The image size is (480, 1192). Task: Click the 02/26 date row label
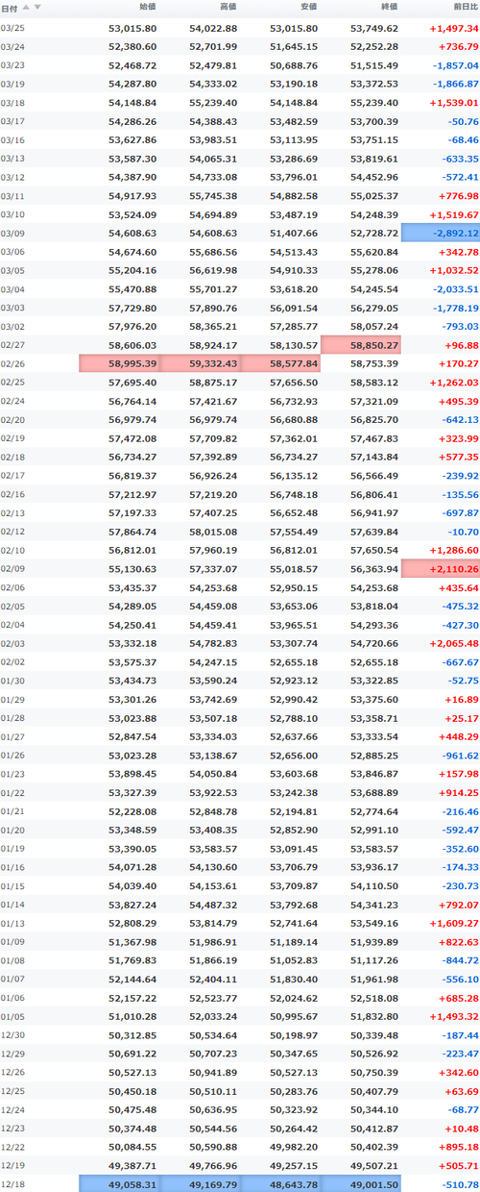pyautogui.click(x=13, y=363)
